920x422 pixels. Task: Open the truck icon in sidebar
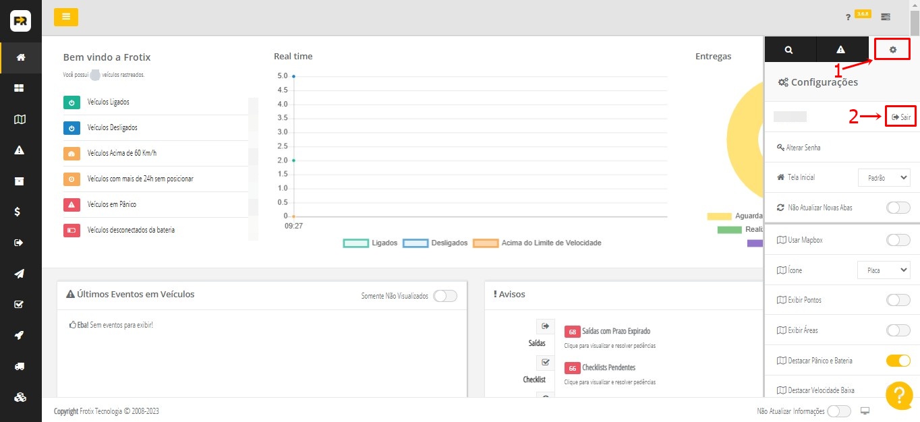20,366
